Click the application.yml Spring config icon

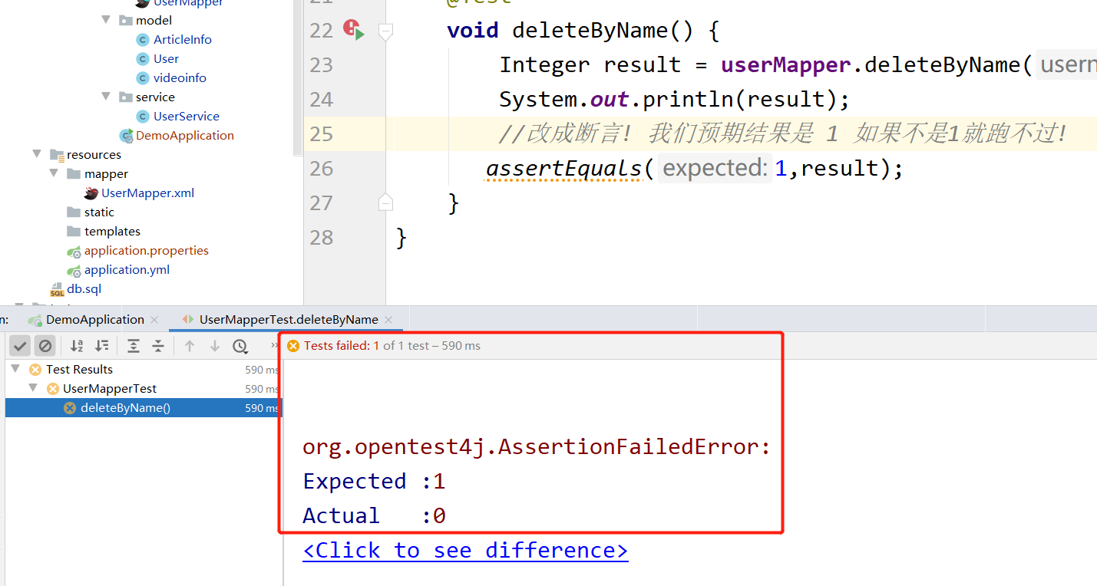click(74, 270)
